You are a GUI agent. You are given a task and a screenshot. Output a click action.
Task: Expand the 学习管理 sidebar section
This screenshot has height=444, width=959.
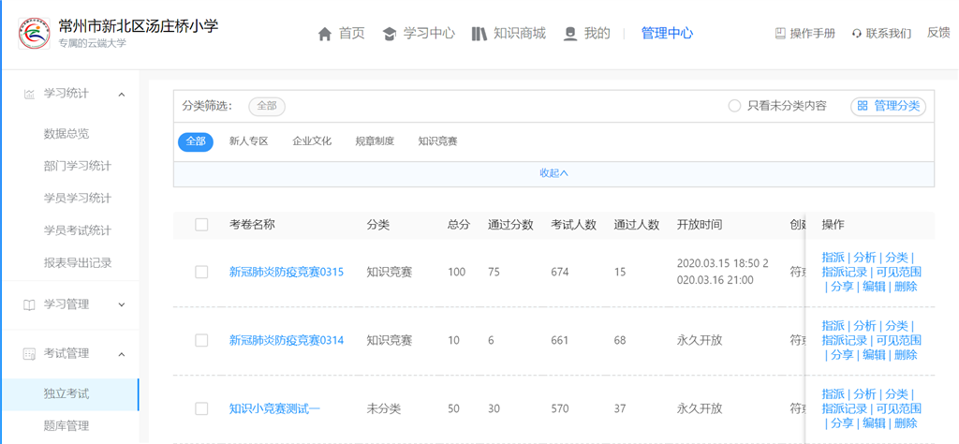point(122,304)
